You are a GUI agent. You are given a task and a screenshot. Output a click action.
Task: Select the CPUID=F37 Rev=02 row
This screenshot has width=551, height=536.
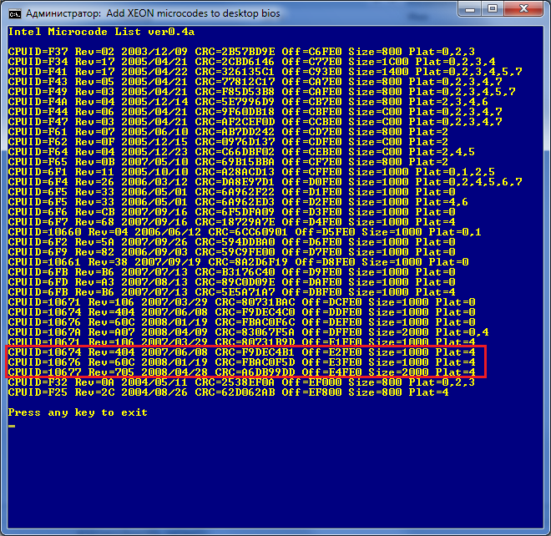pyautogui.click(x=241, y=52)
